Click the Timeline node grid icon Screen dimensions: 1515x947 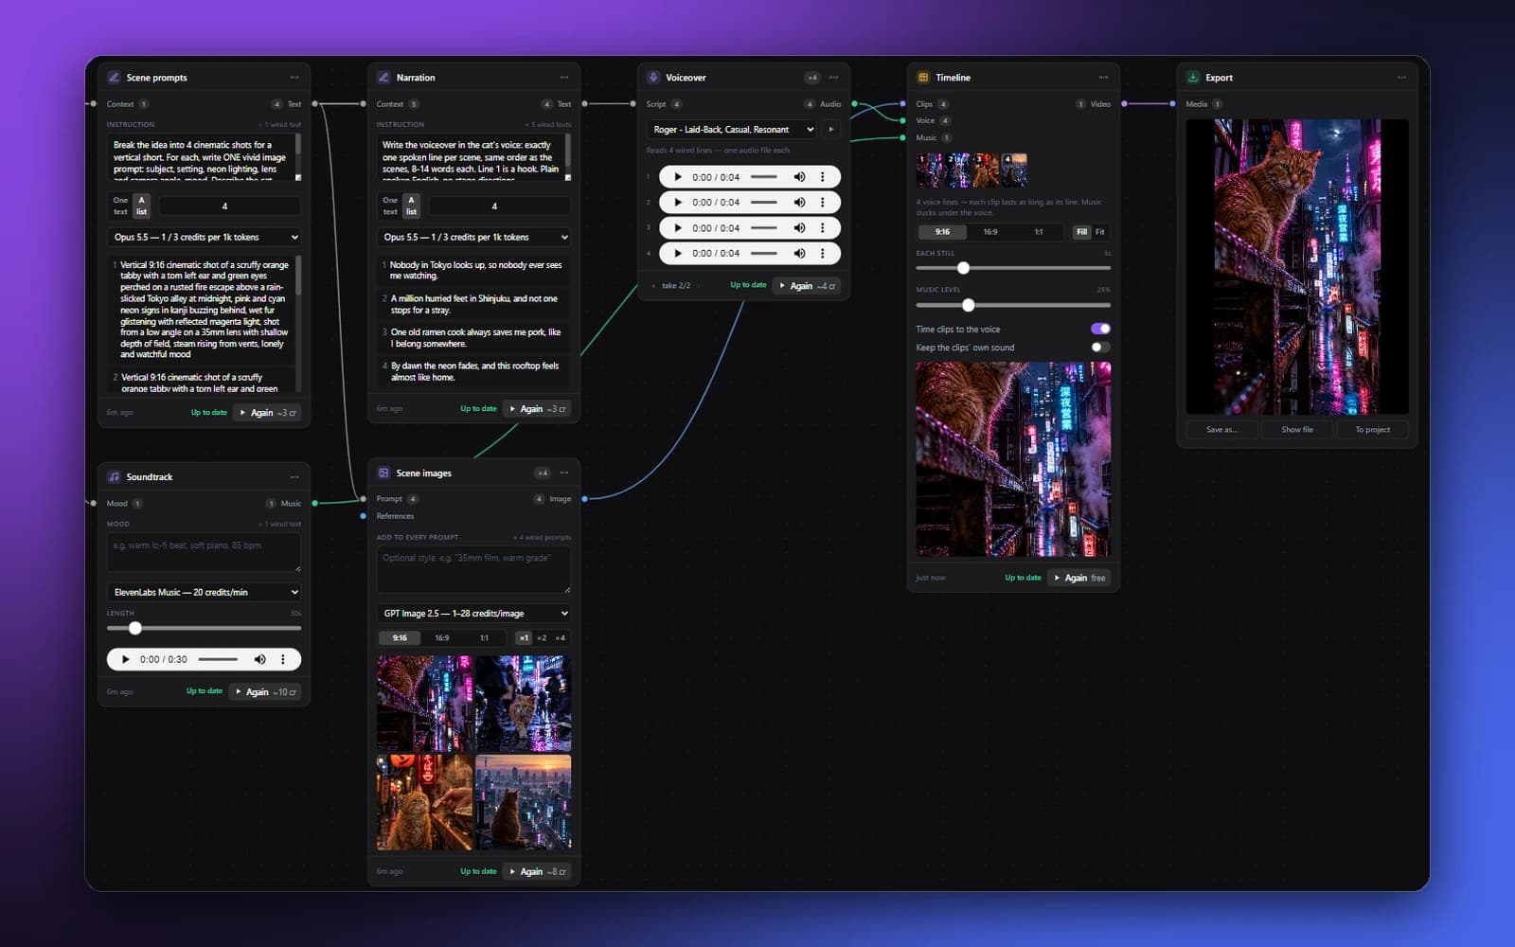[x=923, y=78]
